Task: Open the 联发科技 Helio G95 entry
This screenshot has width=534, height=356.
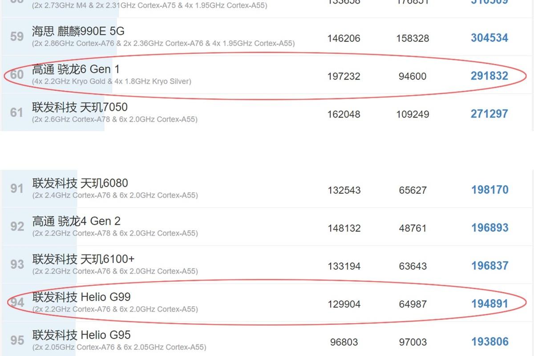Action: pyautogui.click(x=81, y=335)
